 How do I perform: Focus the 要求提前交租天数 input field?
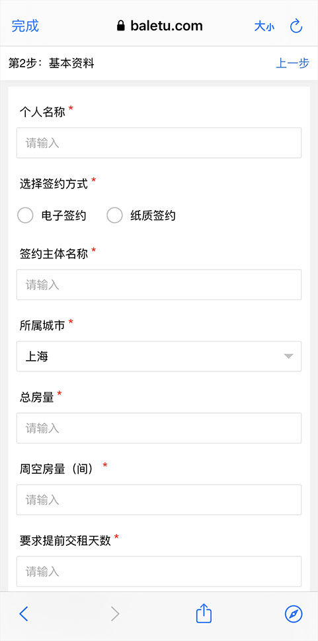pos(159,571)
